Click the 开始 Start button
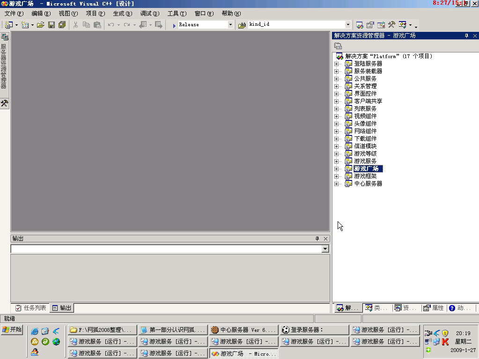 [12, 329]
